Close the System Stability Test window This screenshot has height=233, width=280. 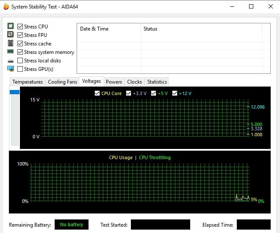271,7
